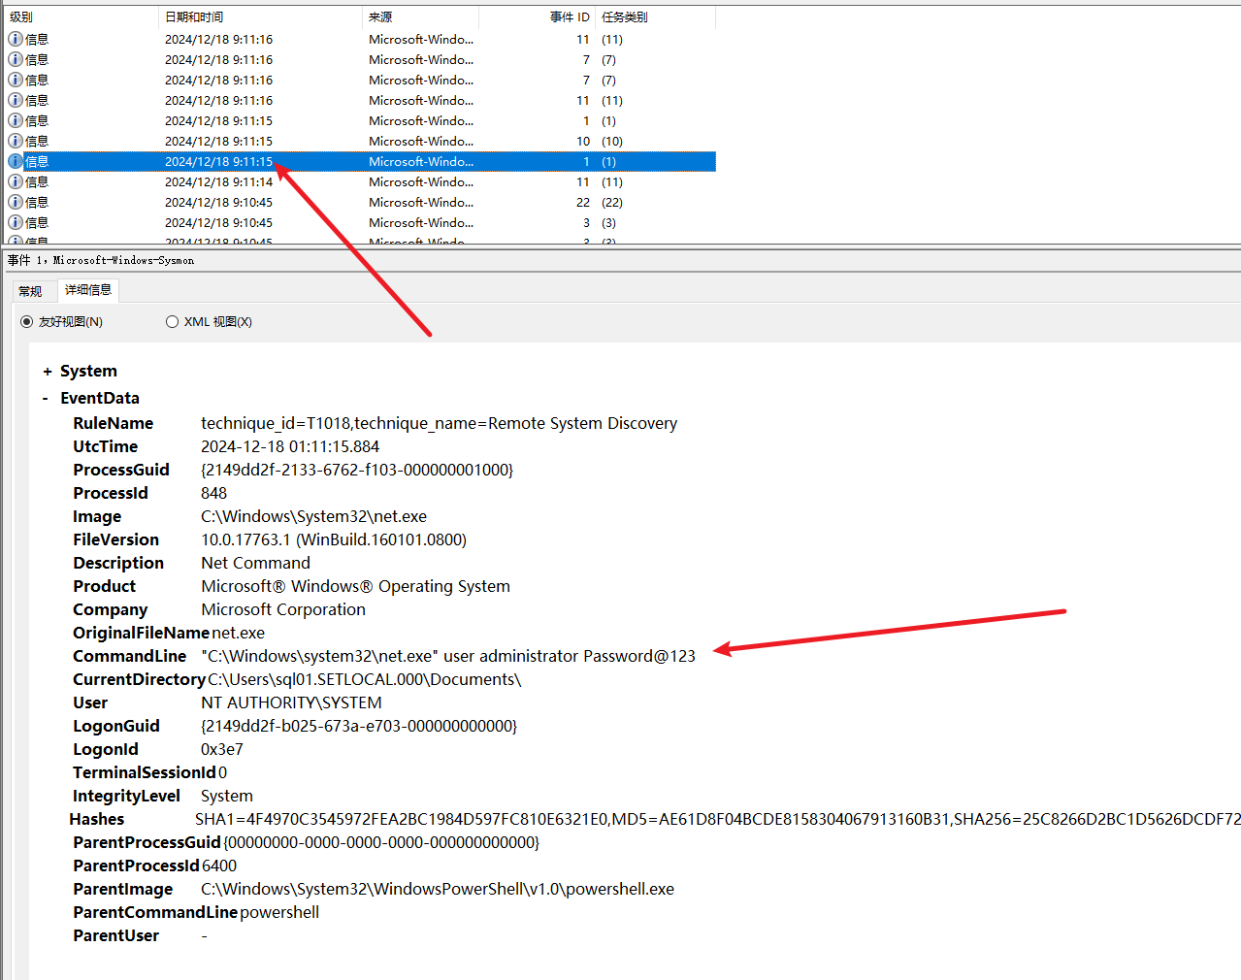Click the ProcessId value 848
This screenshot has width=1241, height=980.
point(213,493)
